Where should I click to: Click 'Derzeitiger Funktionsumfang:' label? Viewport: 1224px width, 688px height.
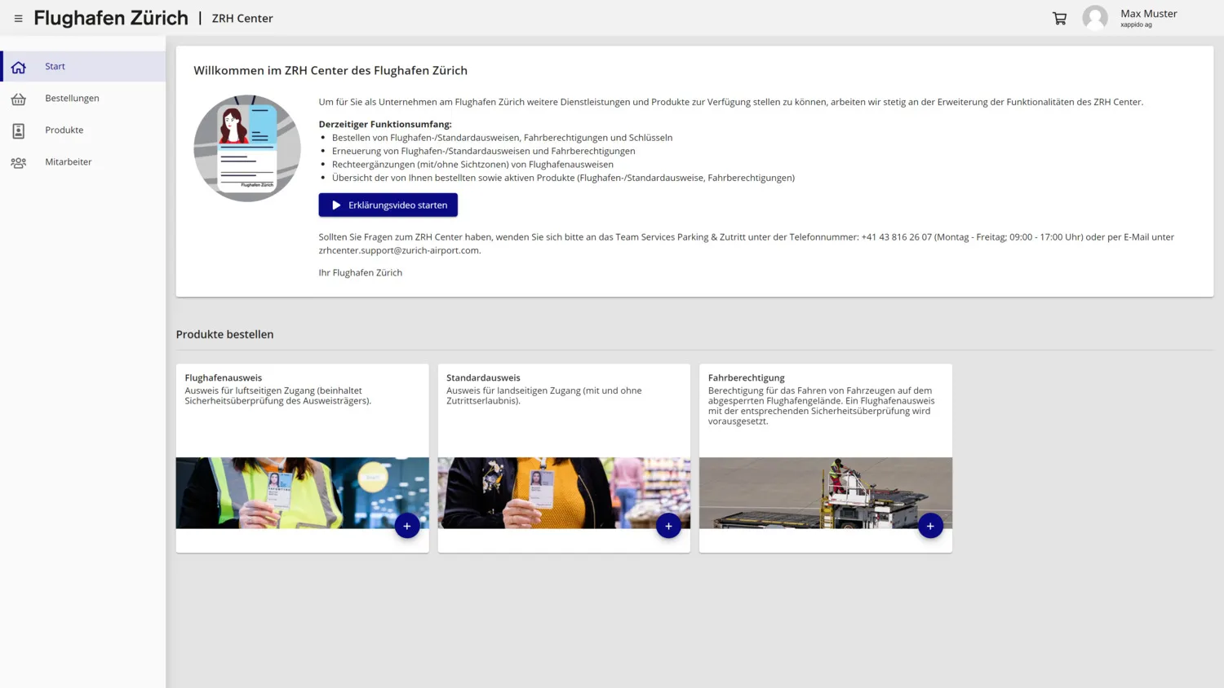pyautogui.click(x=385, y=124)
